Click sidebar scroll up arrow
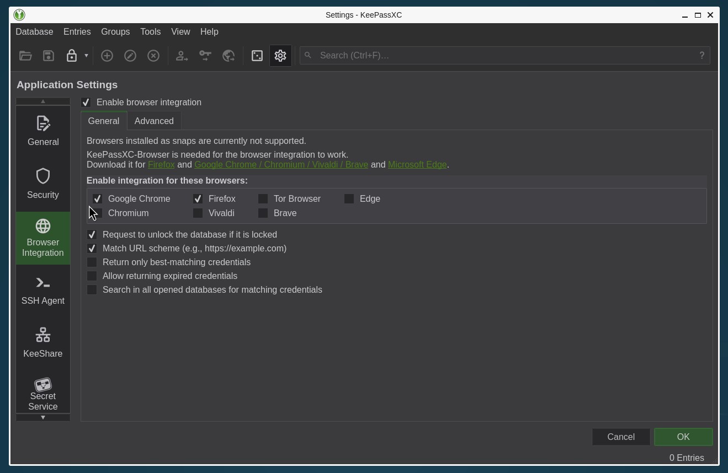 click(43, 101)
